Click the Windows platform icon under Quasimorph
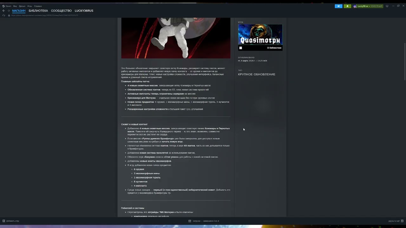The width and height of the screenshot is (406, 228). point(240,48)
